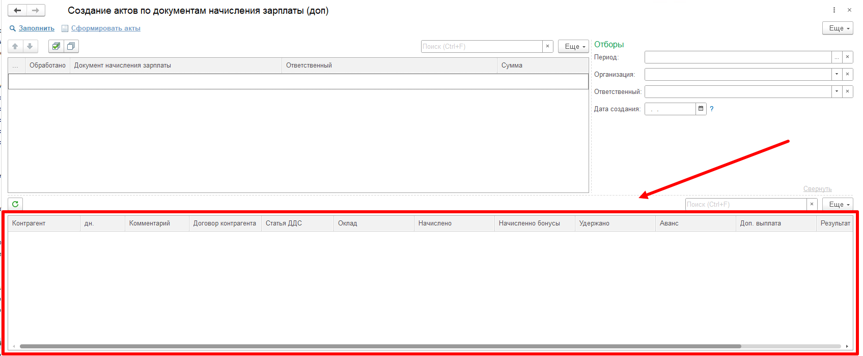
Task: Click the lower table search field
Action: (746, 204)
